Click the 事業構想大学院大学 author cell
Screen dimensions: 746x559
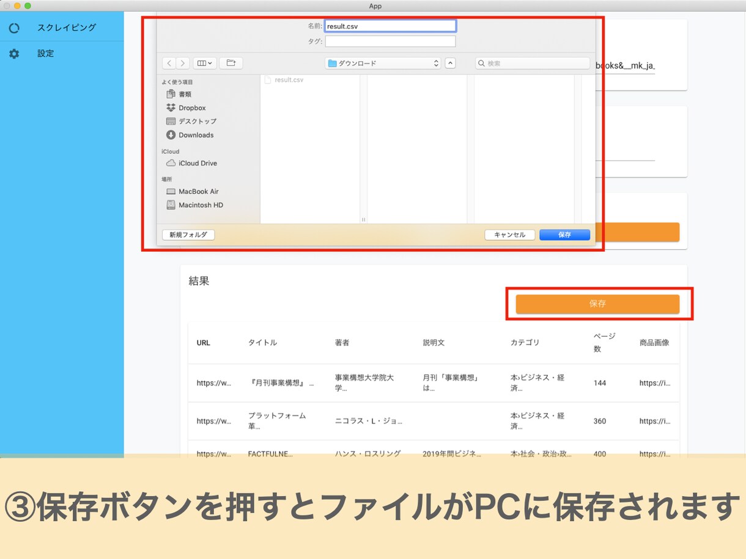pos(364,383)
